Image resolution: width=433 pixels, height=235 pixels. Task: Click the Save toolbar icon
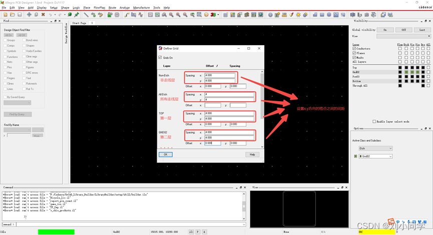pyautogui.click(x=19, y=15)
